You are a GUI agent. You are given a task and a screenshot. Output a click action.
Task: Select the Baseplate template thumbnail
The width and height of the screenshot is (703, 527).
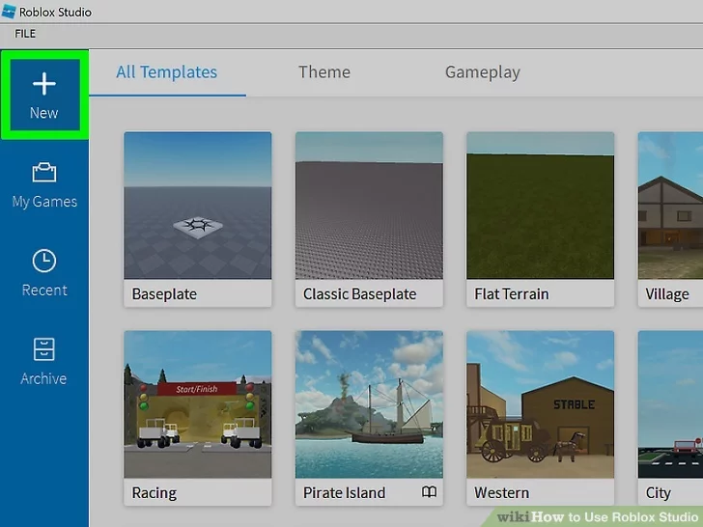click(x=198, y=206)
